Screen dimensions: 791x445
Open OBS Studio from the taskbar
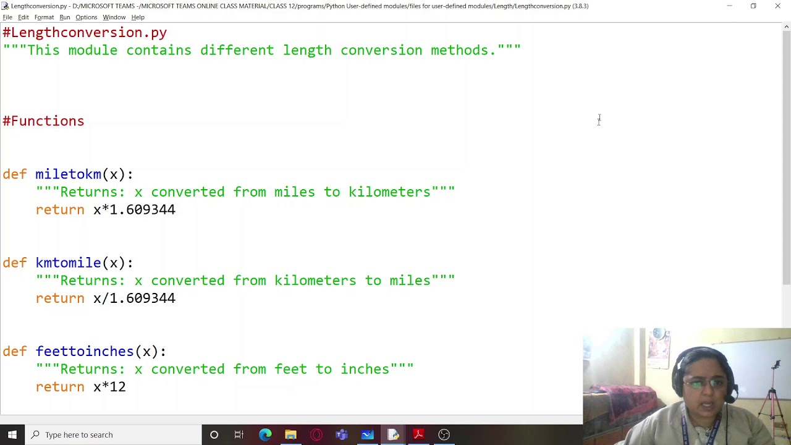tap(444, 434)
